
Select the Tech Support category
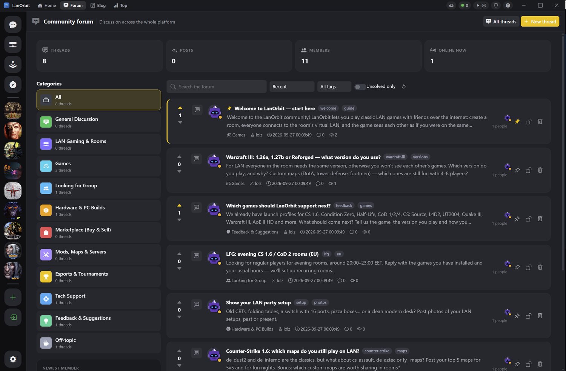pyautogui.click(x=98, y=299)
